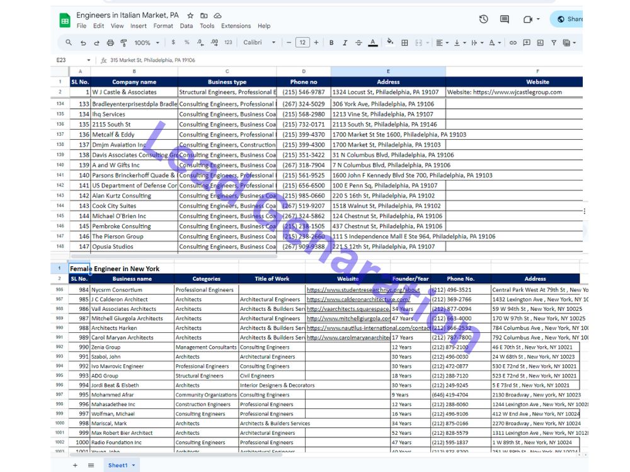This screenshot has width=630, height=472.
Task: Insert link using chain icon
Action: coord(513,43)
